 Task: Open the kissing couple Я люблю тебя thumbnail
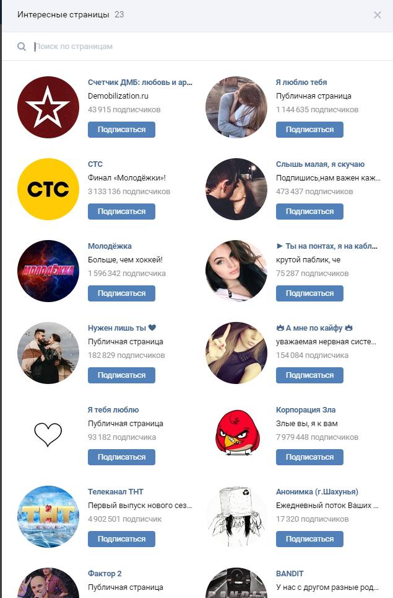coord(236,107)
